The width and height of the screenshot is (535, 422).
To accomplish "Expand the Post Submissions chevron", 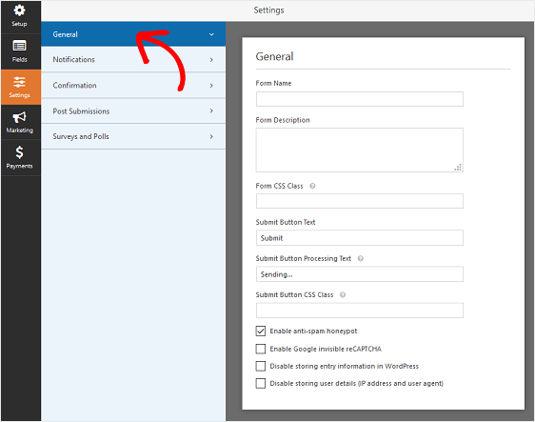I will [x=211, y=111].
